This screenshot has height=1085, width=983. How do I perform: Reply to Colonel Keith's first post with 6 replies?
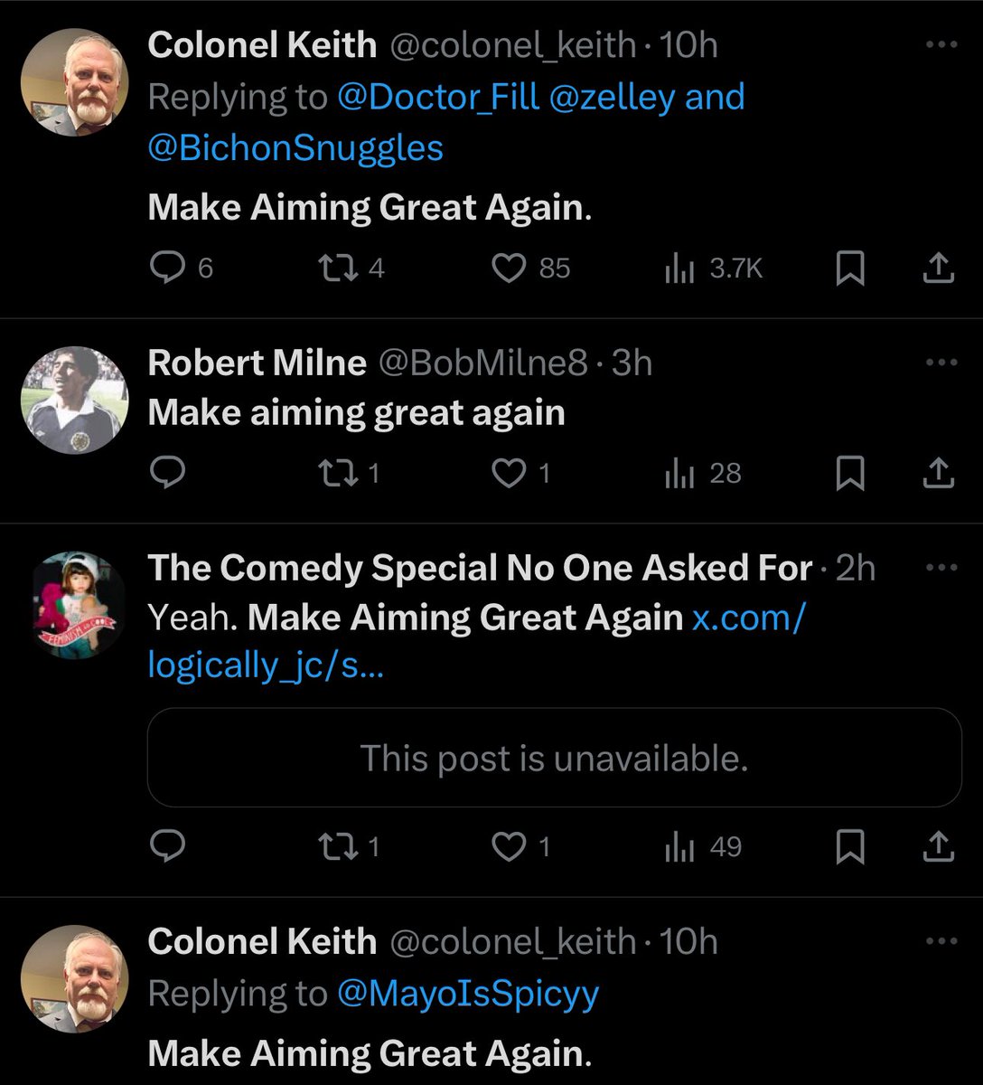coord(169,269)
